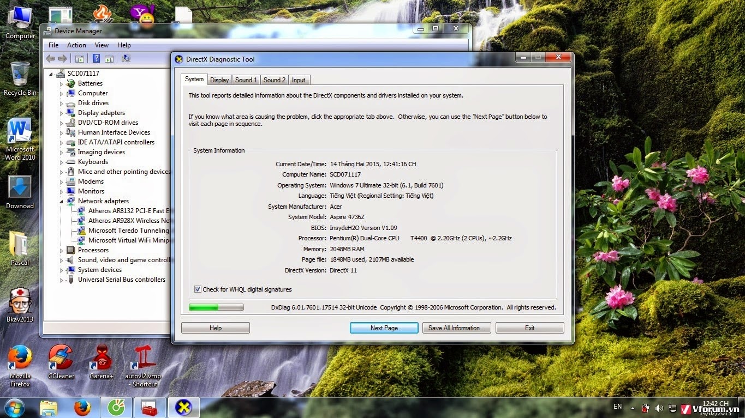Select the Recycle Bin desktop icon
This screenshot has height=418, width=745.
(x=20, y=79)
